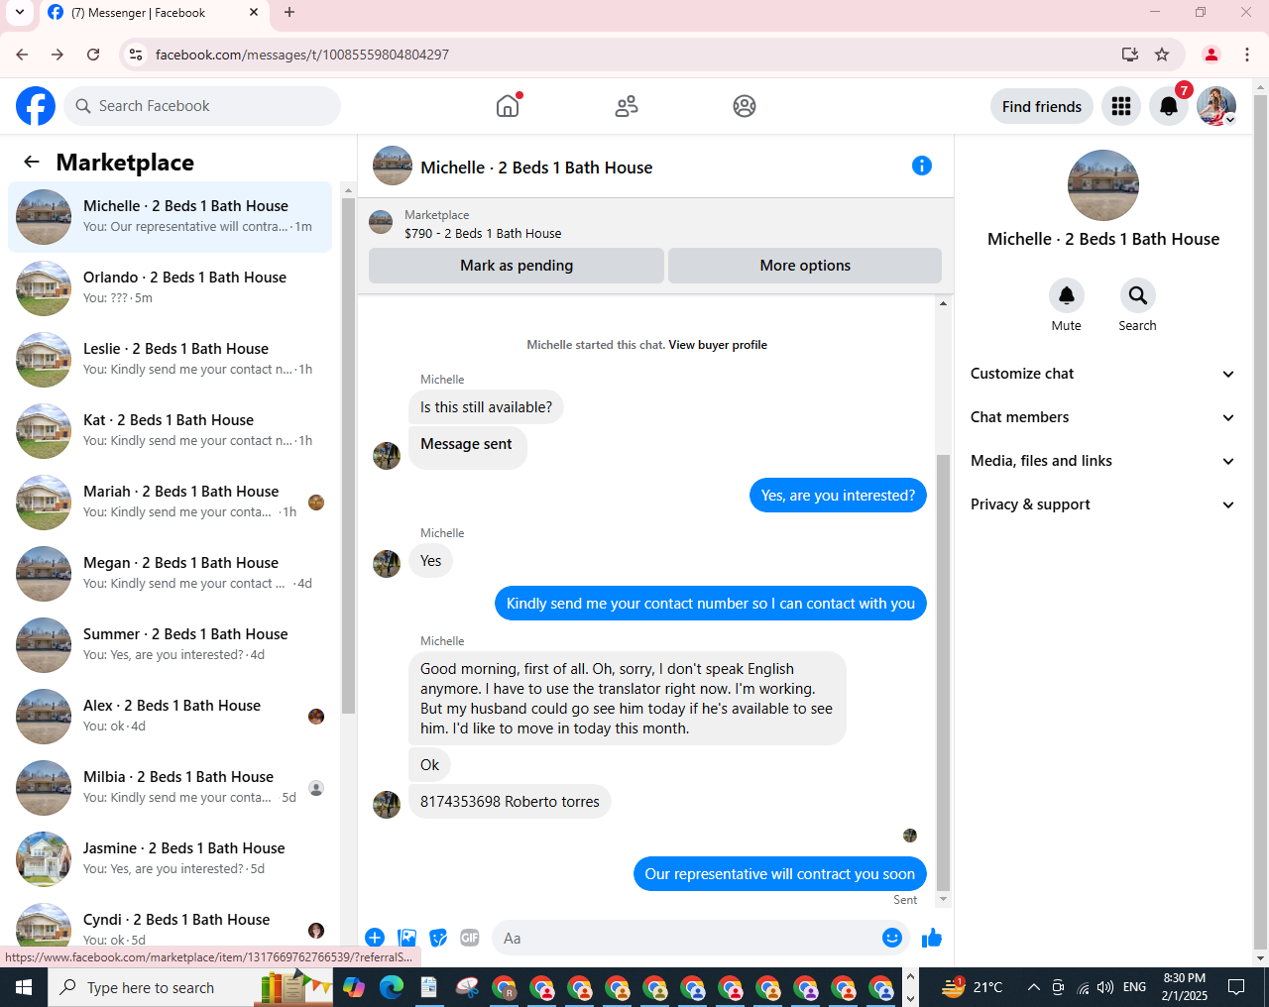Open the notifications bell
1269x1007 pixels.
pos(1169,106)
